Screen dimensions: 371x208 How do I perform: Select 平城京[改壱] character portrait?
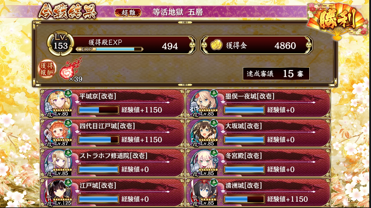pyautogui.click(x=59, y=103)
